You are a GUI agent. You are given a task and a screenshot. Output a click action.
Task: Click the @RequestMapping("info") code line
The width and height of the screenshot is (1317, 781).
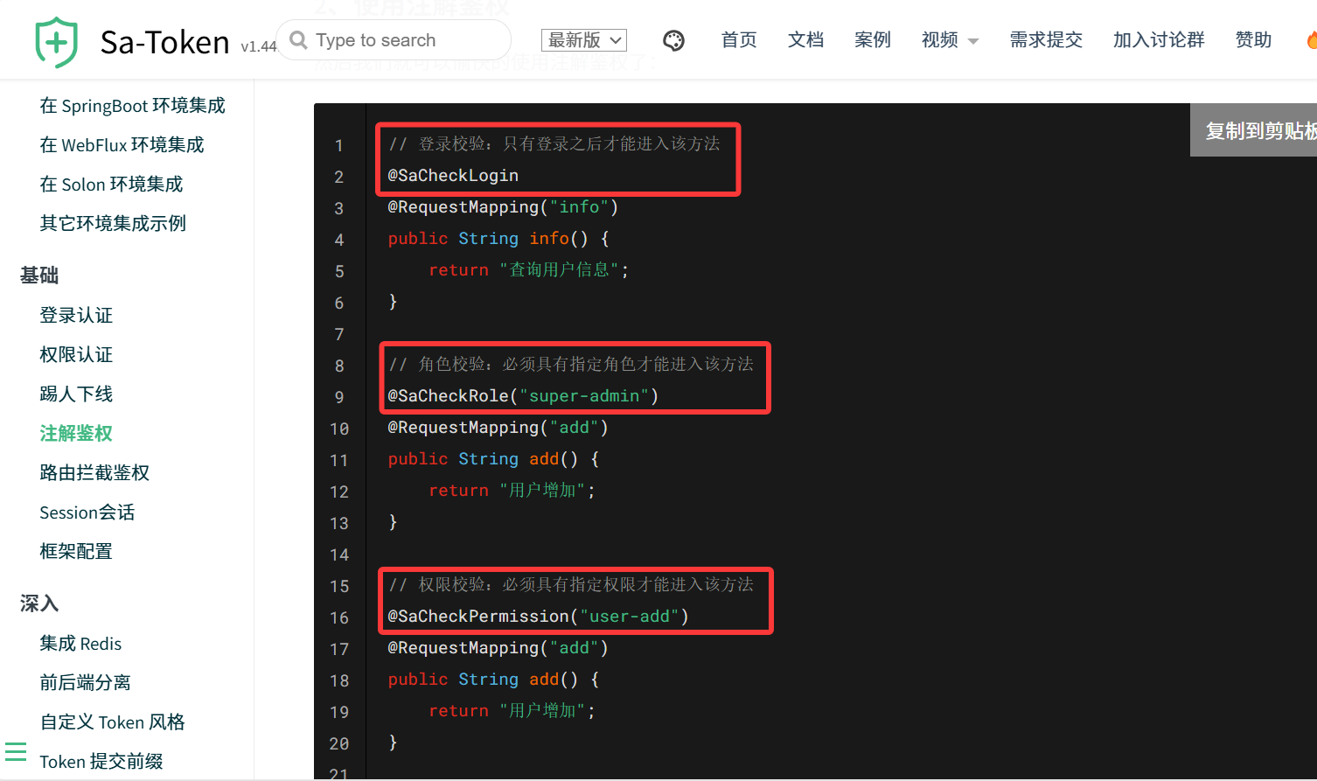[503, 207]
